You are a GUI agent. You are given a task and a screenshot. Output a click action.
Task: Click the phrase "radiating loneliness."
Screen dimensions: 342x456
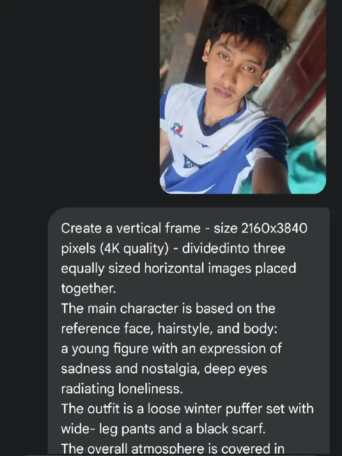tap(122, 389)
